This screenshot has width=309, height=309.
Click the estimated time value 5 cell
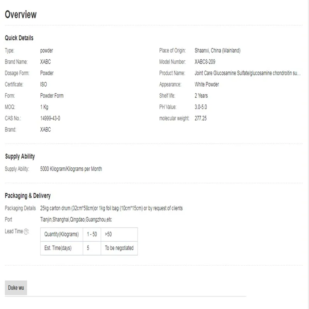click(x=92, y=248)
